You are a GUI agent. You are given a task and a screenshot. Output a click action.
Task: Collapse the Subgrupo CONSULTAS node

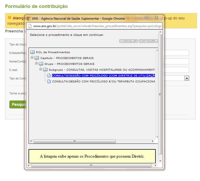[41, 69]
